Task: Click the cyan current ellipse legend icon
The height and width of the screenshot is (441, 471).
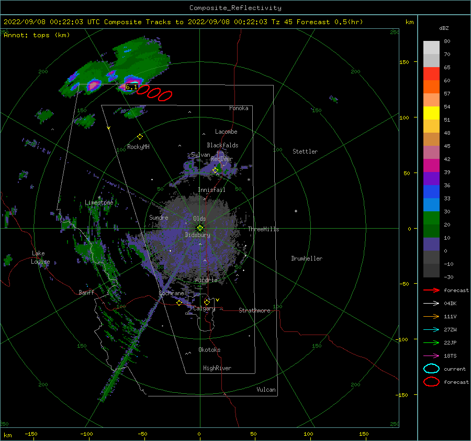Action: (431, 369)
